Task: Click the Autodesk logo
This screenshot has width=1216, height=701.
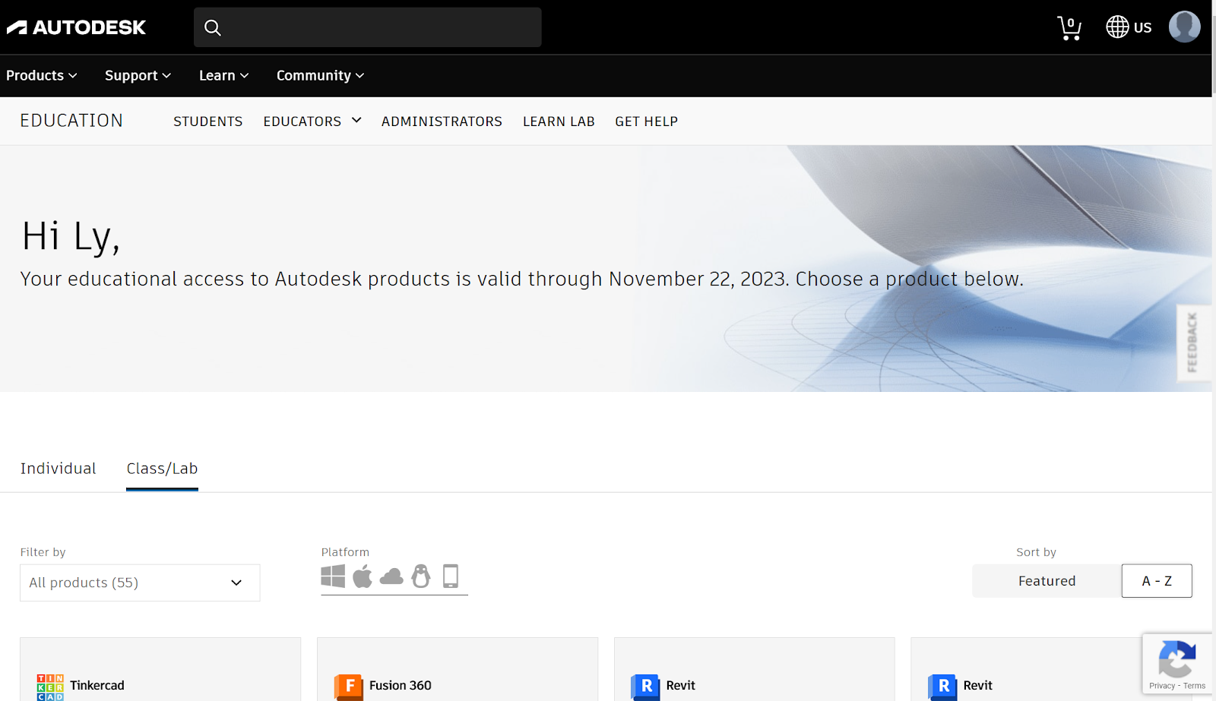Action: pos(76,27)
